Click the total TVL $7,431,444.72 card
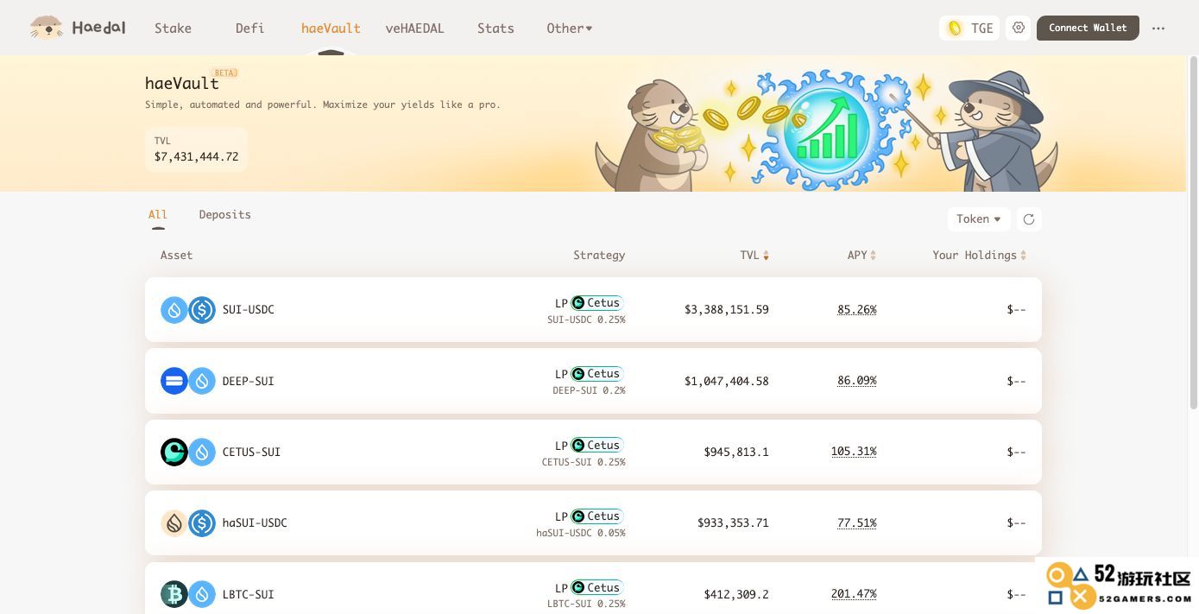 tap(196, 149)
